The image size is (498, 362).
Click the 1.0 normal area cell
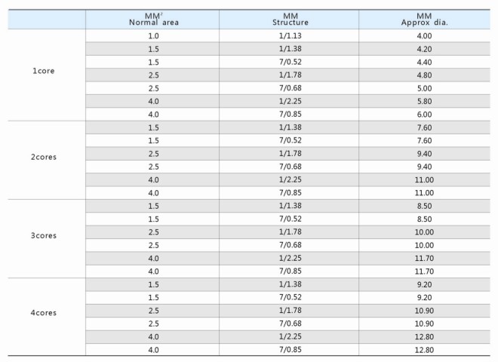coord(152,36)
